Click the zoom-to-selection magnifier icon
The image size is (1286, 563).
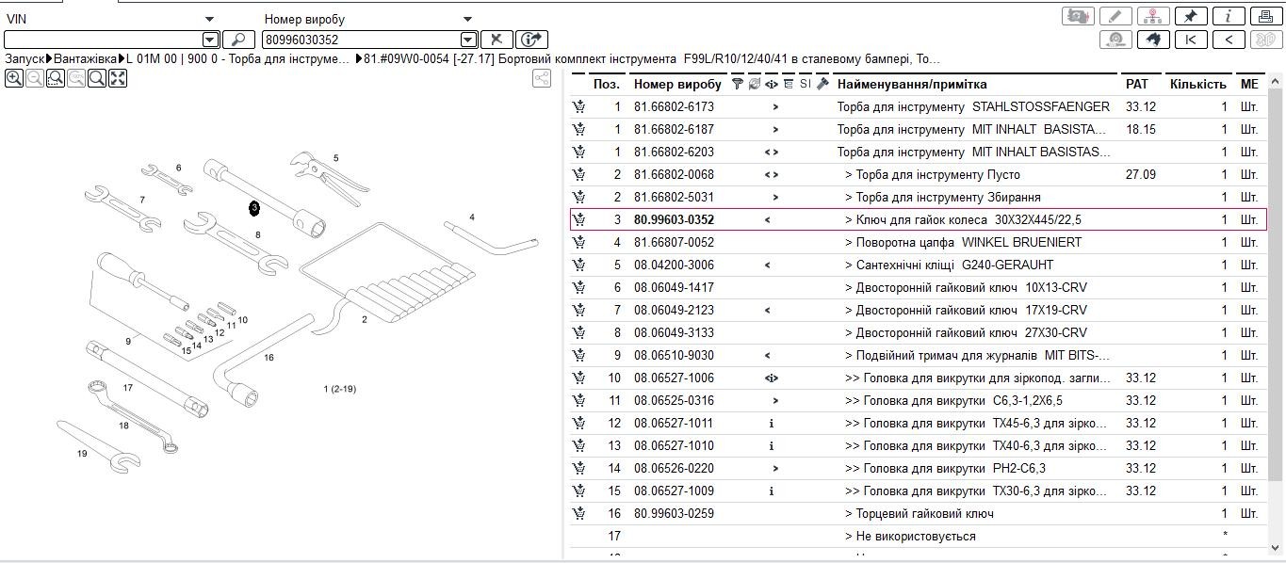pos(56,79)
